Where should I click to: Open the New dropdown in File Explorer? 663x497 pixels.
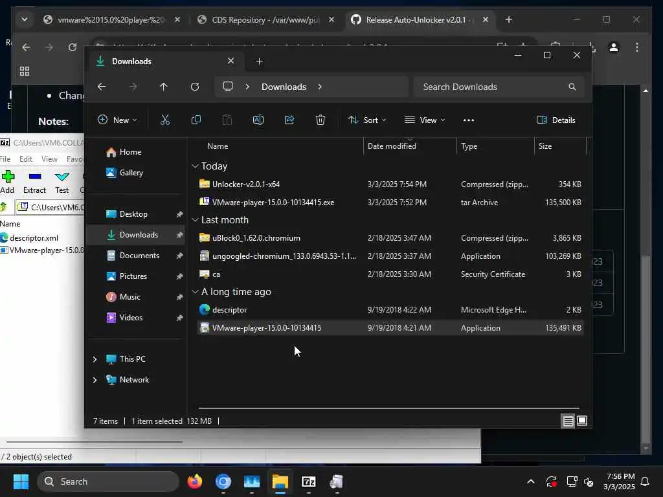(x=117, y=120)
